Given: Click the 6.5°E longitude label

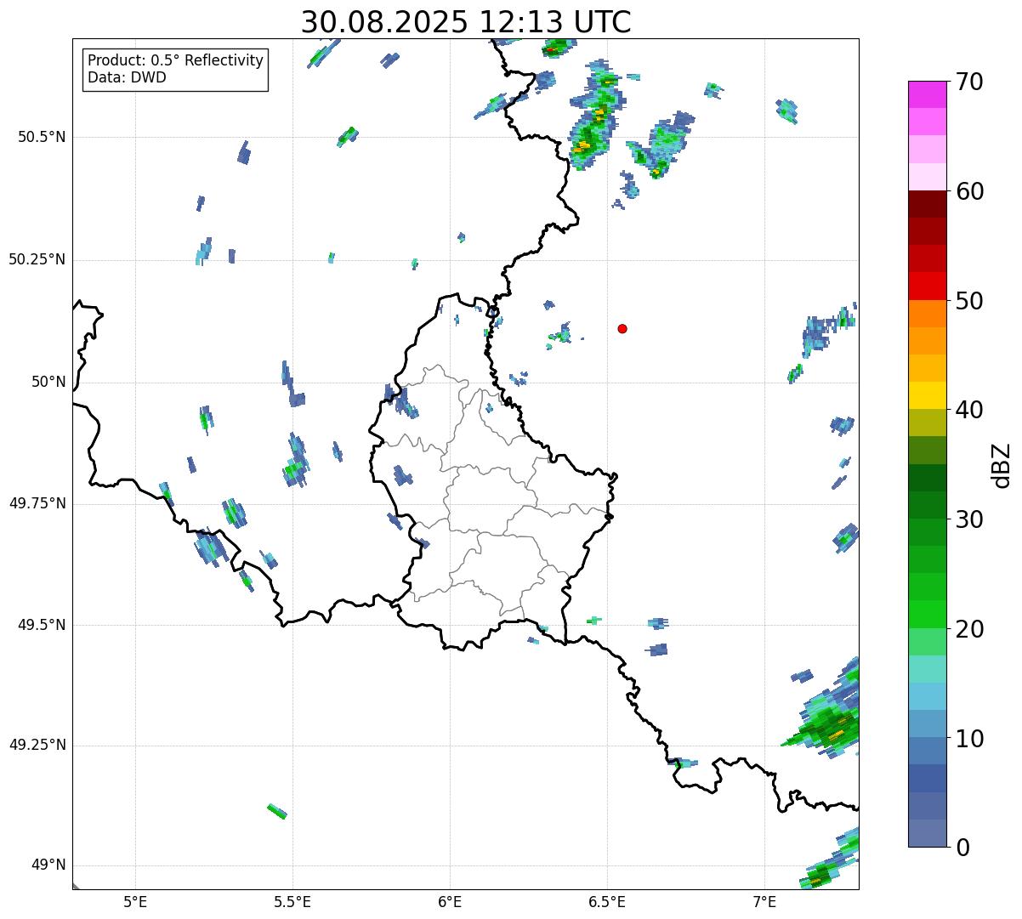Looking at the screenshot, I should tap(607, 901).
